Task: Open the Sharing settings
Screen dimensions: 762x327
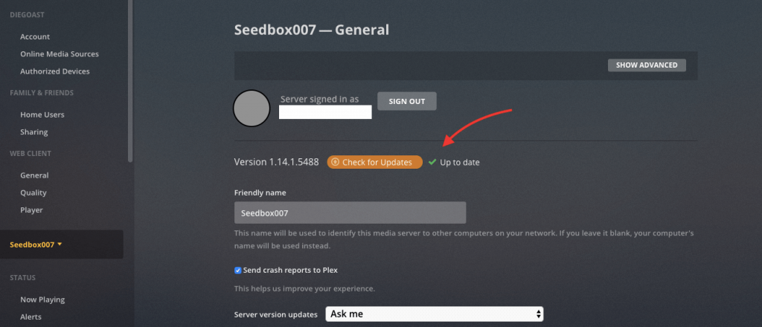Action: 34,132
